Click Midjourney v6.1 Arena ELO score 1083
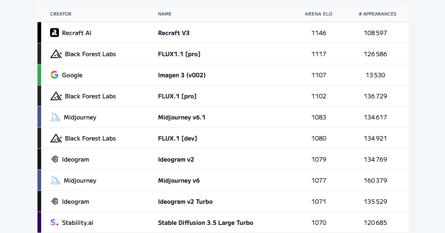The image size is (445, 233). (x=319, y=117)
